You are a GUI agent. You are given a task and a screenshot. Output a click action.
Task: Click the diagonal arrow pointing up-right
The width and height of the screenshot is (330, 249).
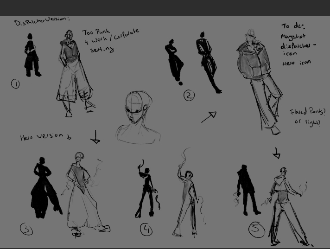tap(209, 117)
